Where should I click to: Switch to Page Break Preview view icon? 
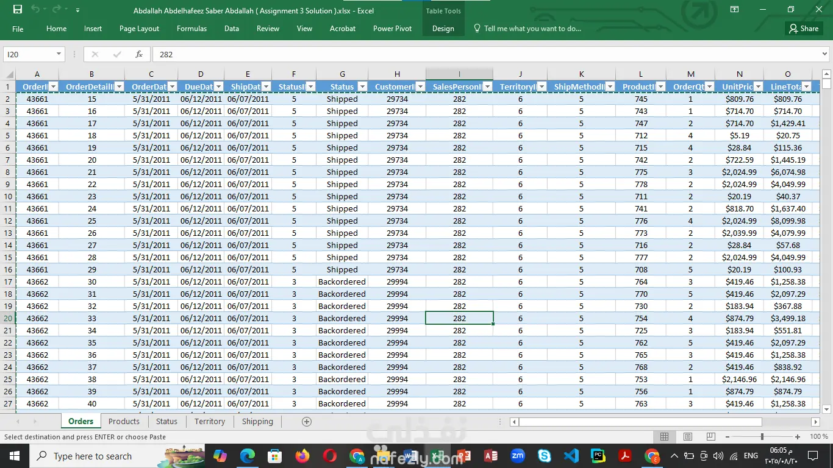[710, 437]
